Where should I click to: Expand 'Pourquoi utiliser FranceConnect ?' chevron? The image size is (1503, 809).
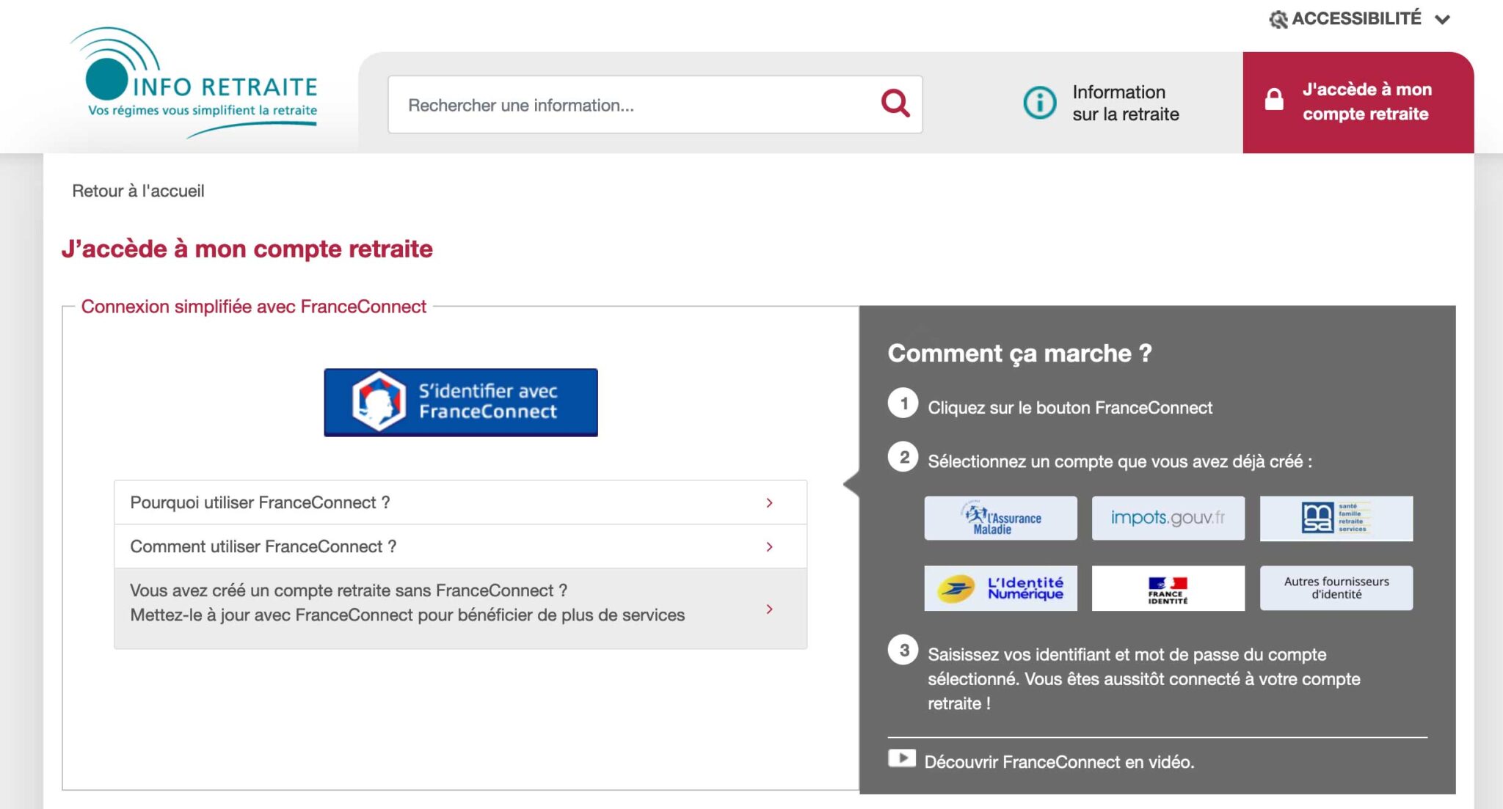pyautogui.click(x=769, y=502)
